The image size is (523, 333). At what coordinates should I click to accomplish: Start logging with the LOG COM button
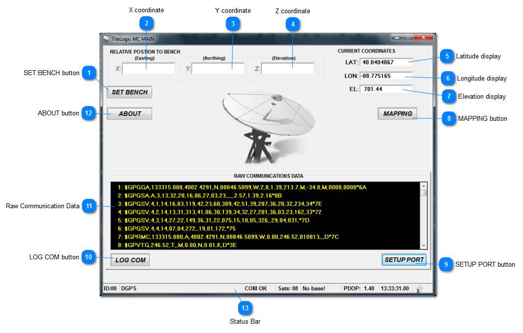coord(130,260)
